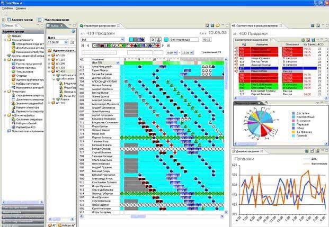The width and height of the screenshot is (329, 227).
Task: Switch to the Меню view tab
Action: click(x=10, y=25)
